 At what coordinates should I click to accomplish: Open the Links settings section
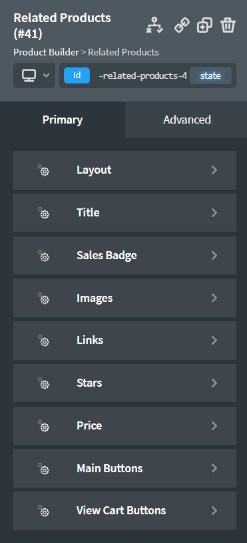coord(125,341)
